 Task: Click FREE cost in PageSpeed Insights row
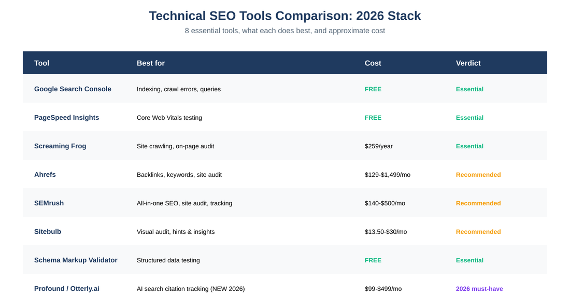click(x=373, y=118)
